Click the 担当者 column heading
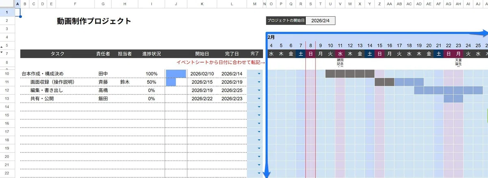Screen dimensions: 488x178 coord(125,54)
